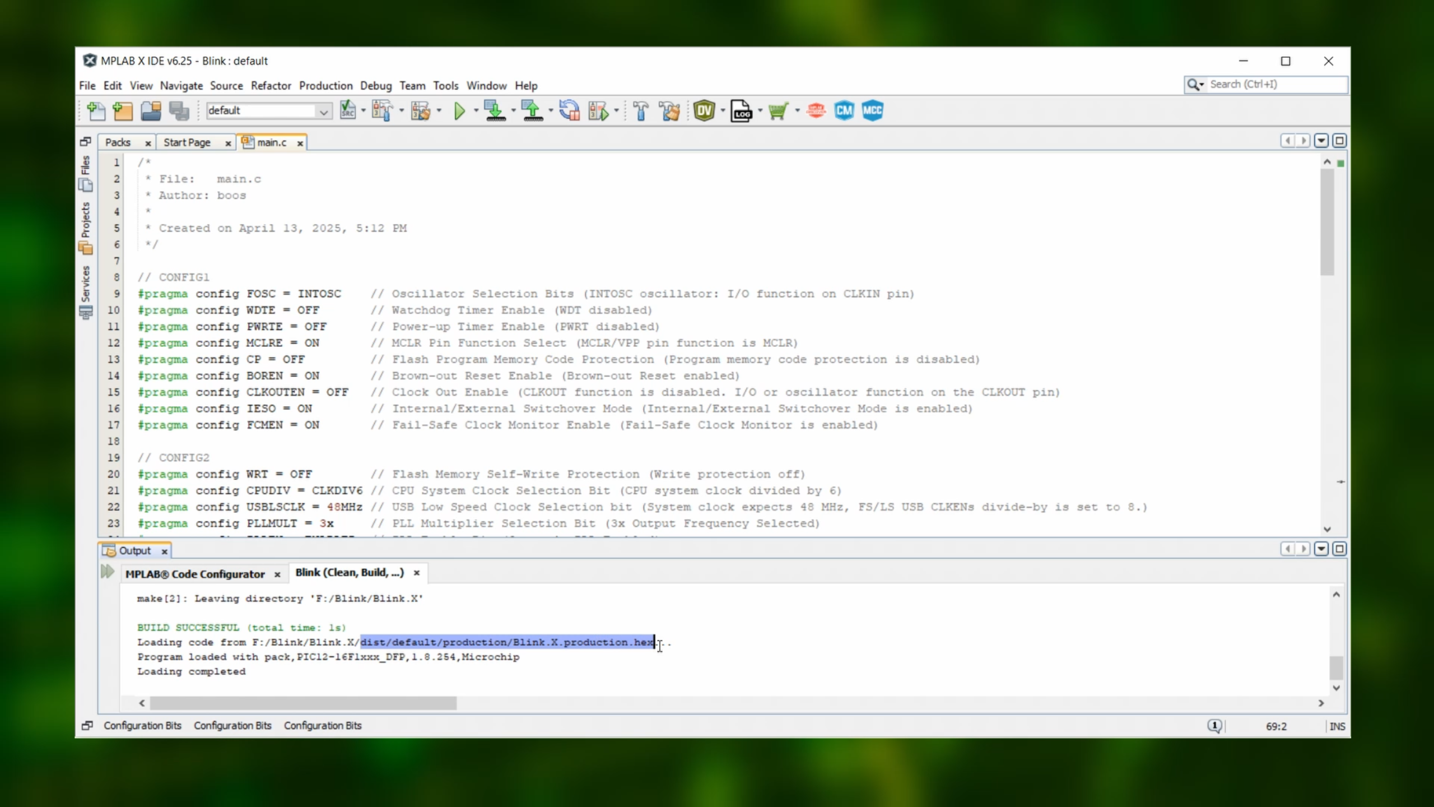
Task: Click Read Device Memory upload icon
Action: pyautogui.click(x=532, y=111)
